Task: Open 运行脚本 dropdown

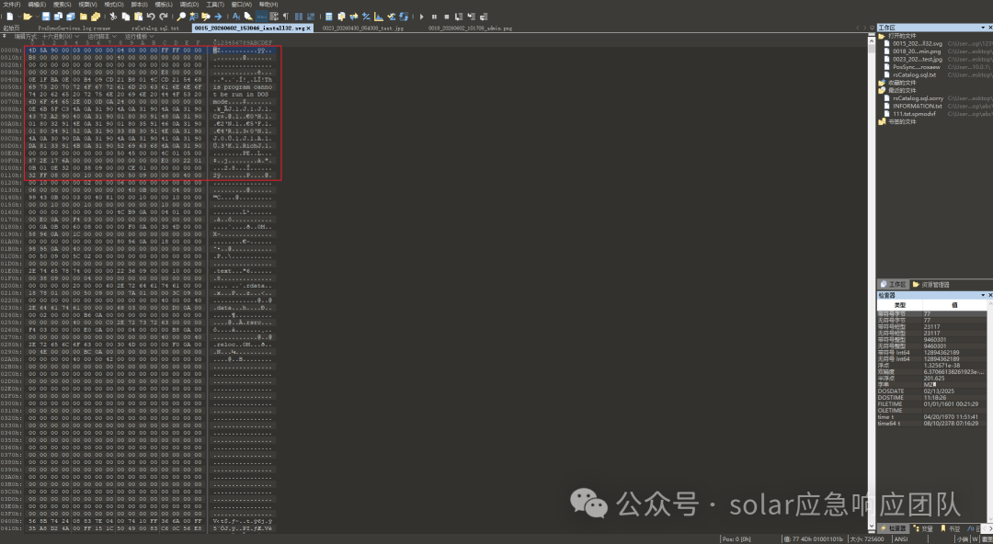Action: 102,37
